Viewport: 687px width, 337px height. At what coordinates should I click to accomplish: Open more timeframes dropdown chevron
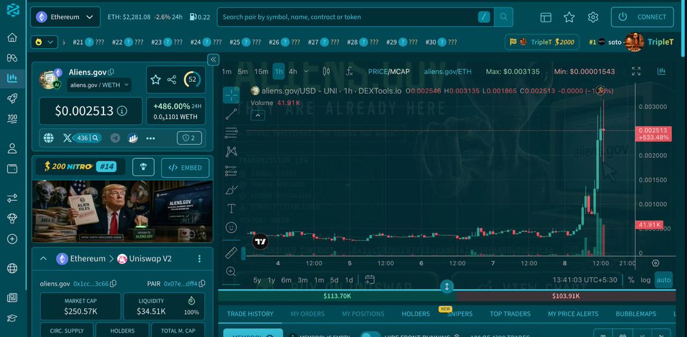click(x=306, y=72)
